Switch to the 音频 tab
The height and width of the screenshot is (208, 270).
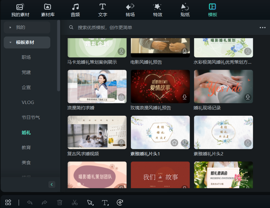[75, 9]
